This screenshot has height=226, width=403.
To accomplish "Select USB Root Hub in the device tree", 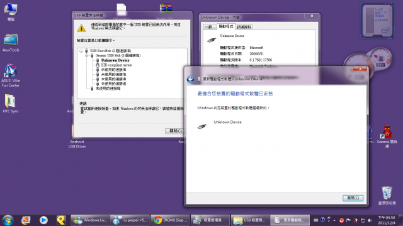I will pos(110,51).
